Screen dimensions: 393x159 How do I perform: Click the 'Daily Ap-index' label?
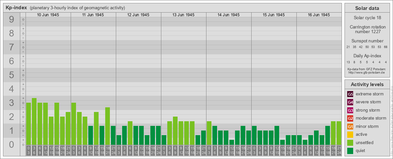pyautogui.click(x=367, y=56)
